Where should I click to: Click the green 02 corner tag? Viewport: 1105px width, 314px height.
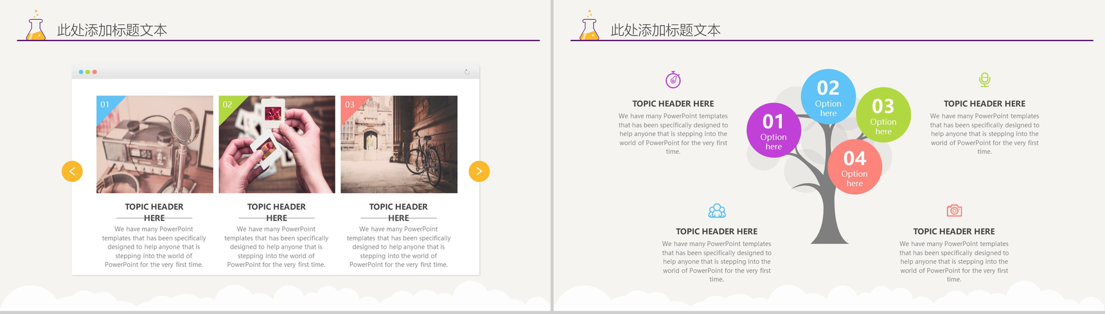tap(229, 106)
